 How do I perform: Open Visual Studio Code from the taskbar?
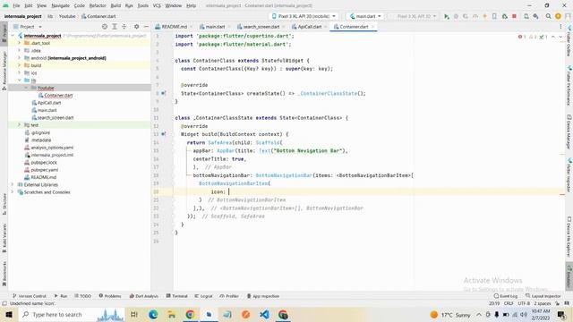coord(265,314)
